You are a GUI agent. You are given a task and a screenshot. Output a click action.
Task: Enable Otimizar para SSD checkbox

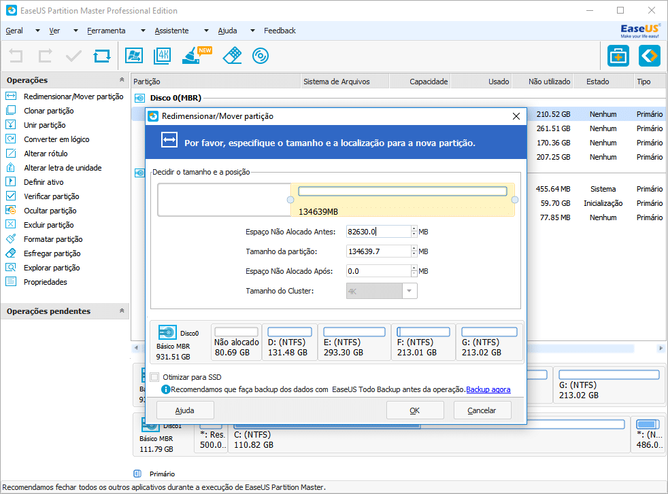tap(154, 377)
